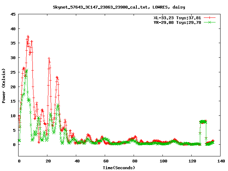The image size is (228, 171).
Task: Click the red peak near 20 seconds
Action: click(49, 58)
